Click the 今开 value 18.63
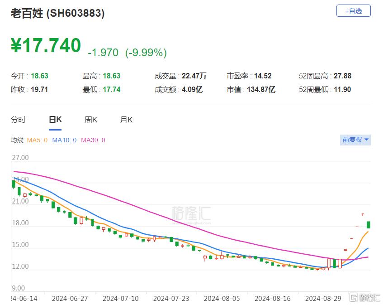Image resolution: width=383 pixels, height=305 pixels. [40, 76]
